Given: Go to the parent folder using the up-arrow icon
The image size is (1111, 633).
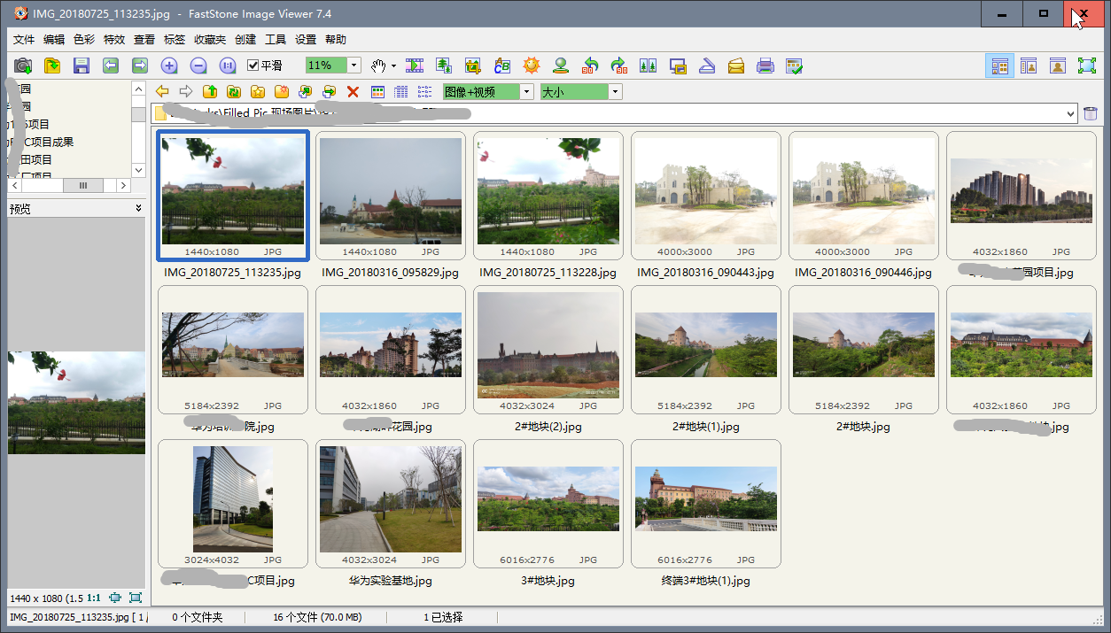Looking at the screenshot, I should click(x=210, y=91).
